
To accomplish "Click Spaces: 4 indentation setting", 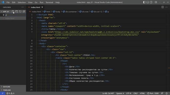I will [120, 93].
